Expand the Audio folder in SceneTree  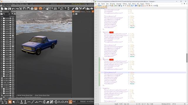click(2, 46)
